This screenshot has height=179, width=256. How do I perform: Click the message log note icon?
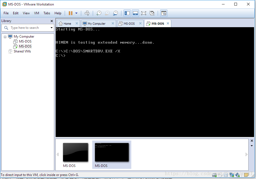tap(246, 175)
